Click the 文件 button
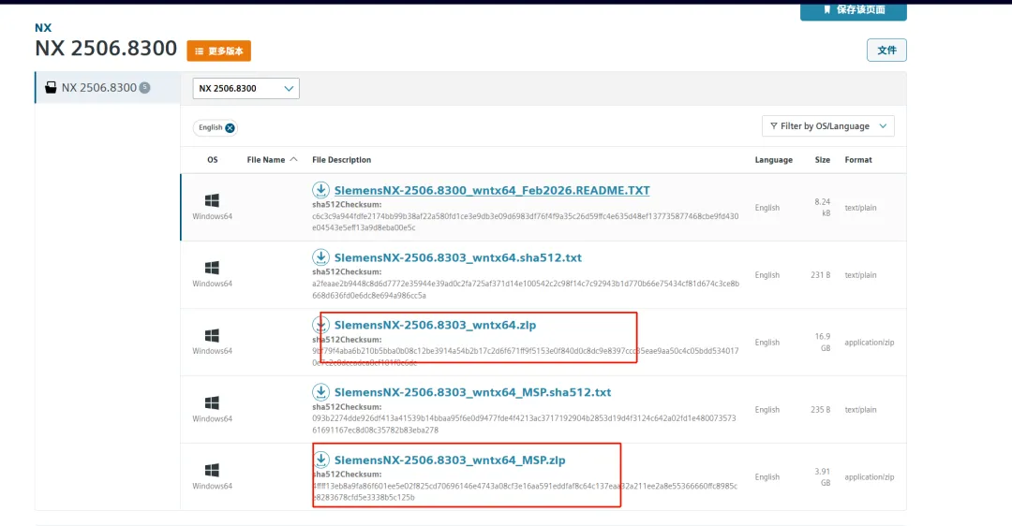This screenshot has width=1012, height=526. [x=886, y=51]
